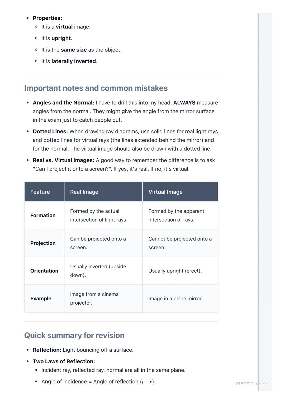This screenshot has width=285, height=404.
Task: Click the bold "Two Laws of Reflection:" label
Action: pos(64,361)
